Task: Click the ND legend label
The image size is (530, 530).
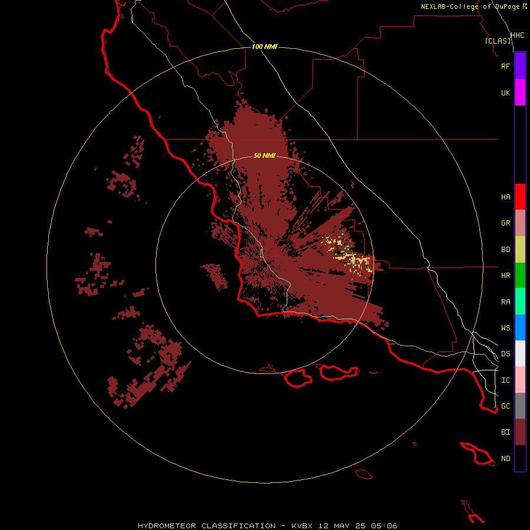Action: (505, 459)
